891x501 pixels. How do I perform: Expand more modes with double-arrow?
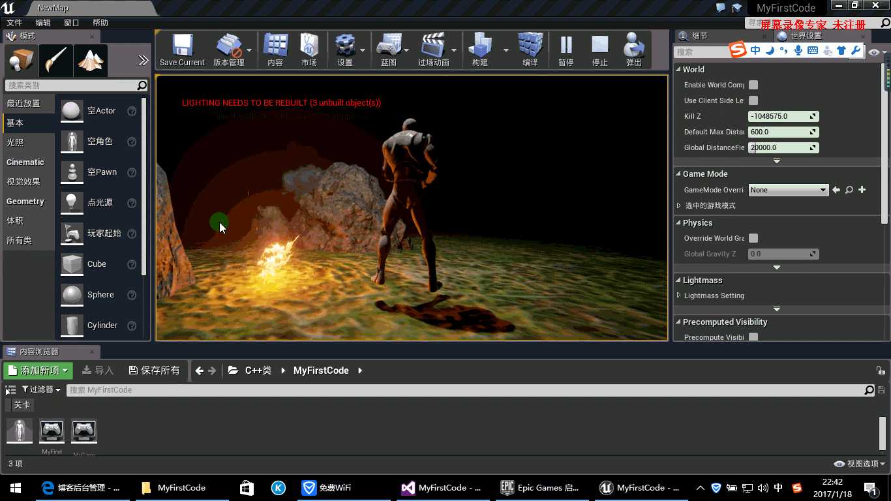[x=143, y=61]
